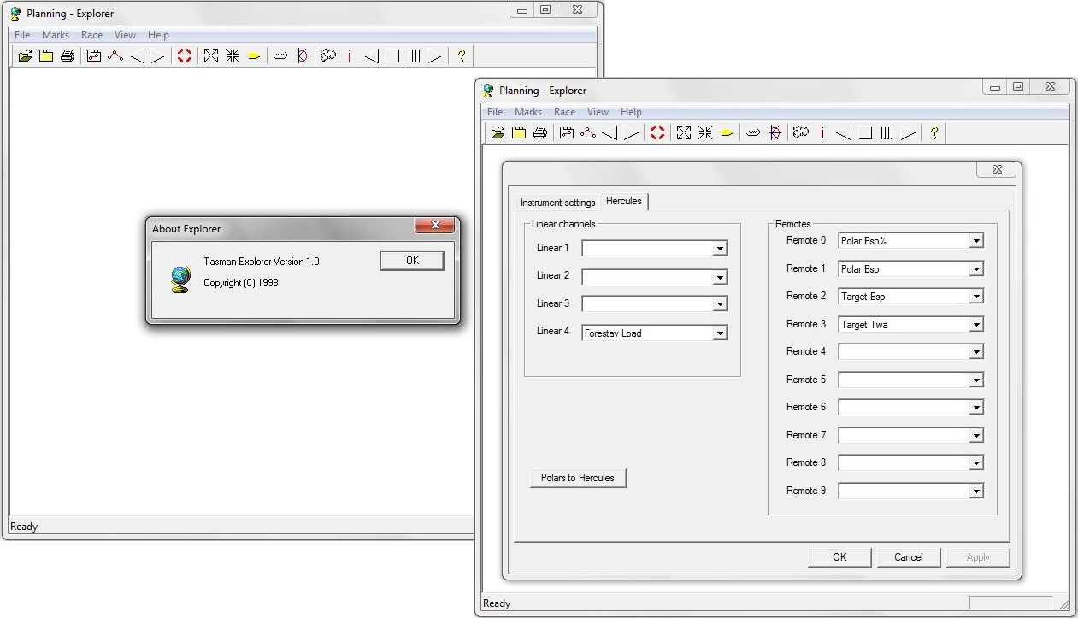This screenshot has height=618, width=1078.
Task: Expand the Linear 4 dropdown showing Forestay Load
Action: click(x=720, y=333)
